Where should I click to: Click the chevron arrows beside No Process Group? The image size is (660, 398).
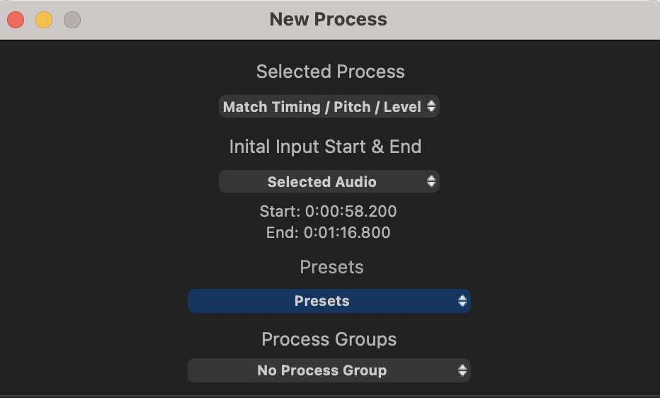462,370
